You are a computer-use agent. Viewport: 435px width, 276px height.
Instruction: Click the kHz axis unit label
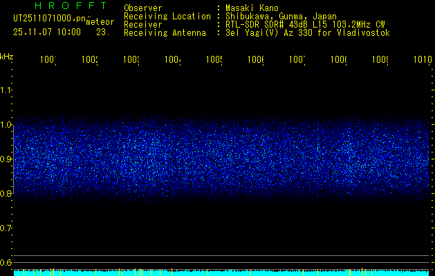tap(6, 55)
